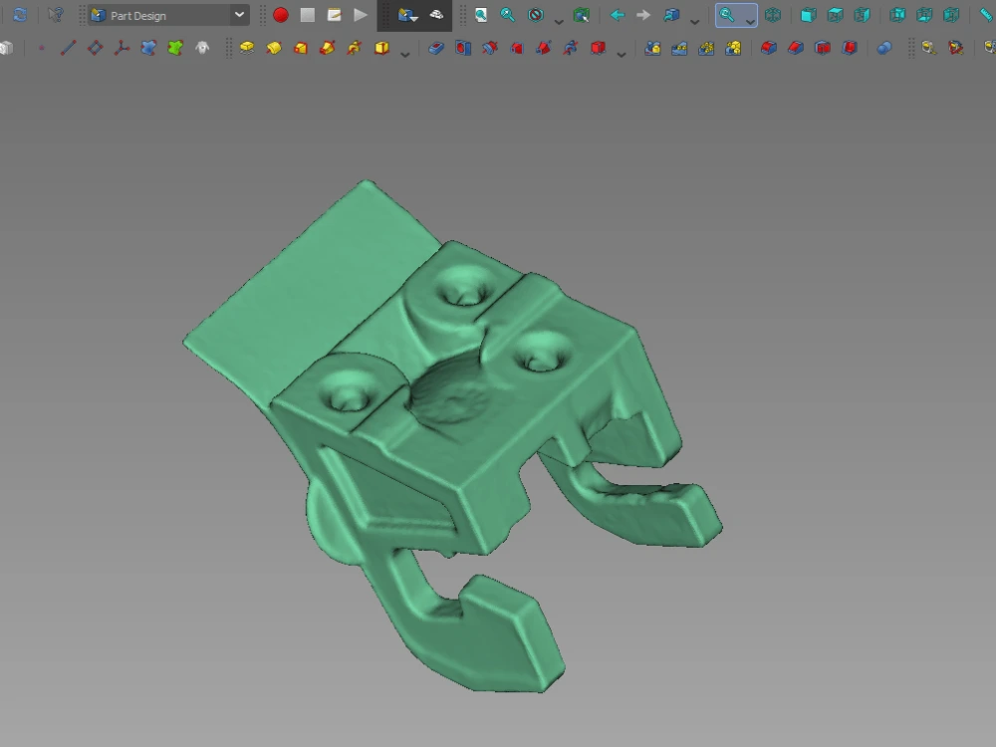This screenshot has width=996, height=747.
Task: Click the refresh icon at top left
Action: (x=20, y=15)
